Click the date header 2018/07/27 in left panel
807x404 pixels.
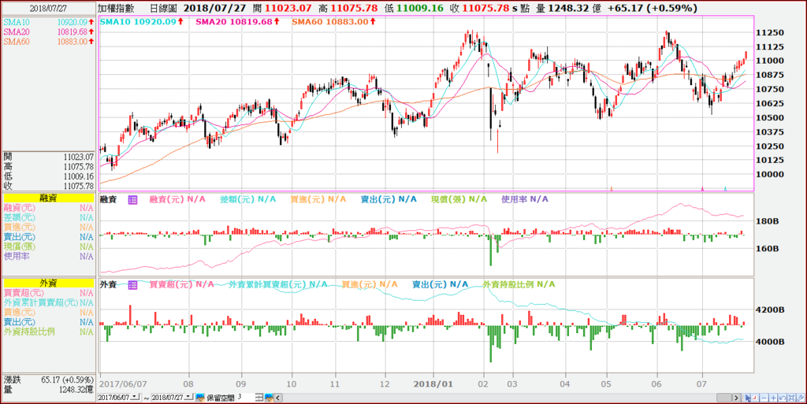pyautogui.click(x=48, y=8)
